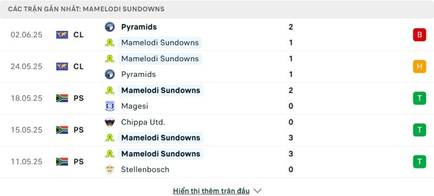Click the Stellenbosch club crest icon
Screen dimensions: 434x196
[110, 169]
